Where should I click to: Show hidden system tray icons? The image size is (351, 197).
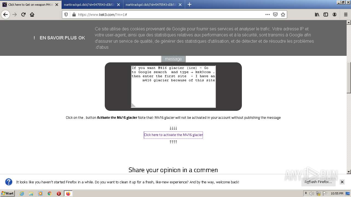[x=306, y=193]
